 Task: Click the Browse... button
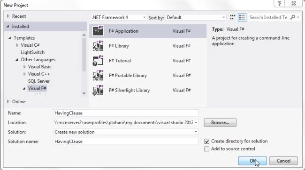coord(220,122)
